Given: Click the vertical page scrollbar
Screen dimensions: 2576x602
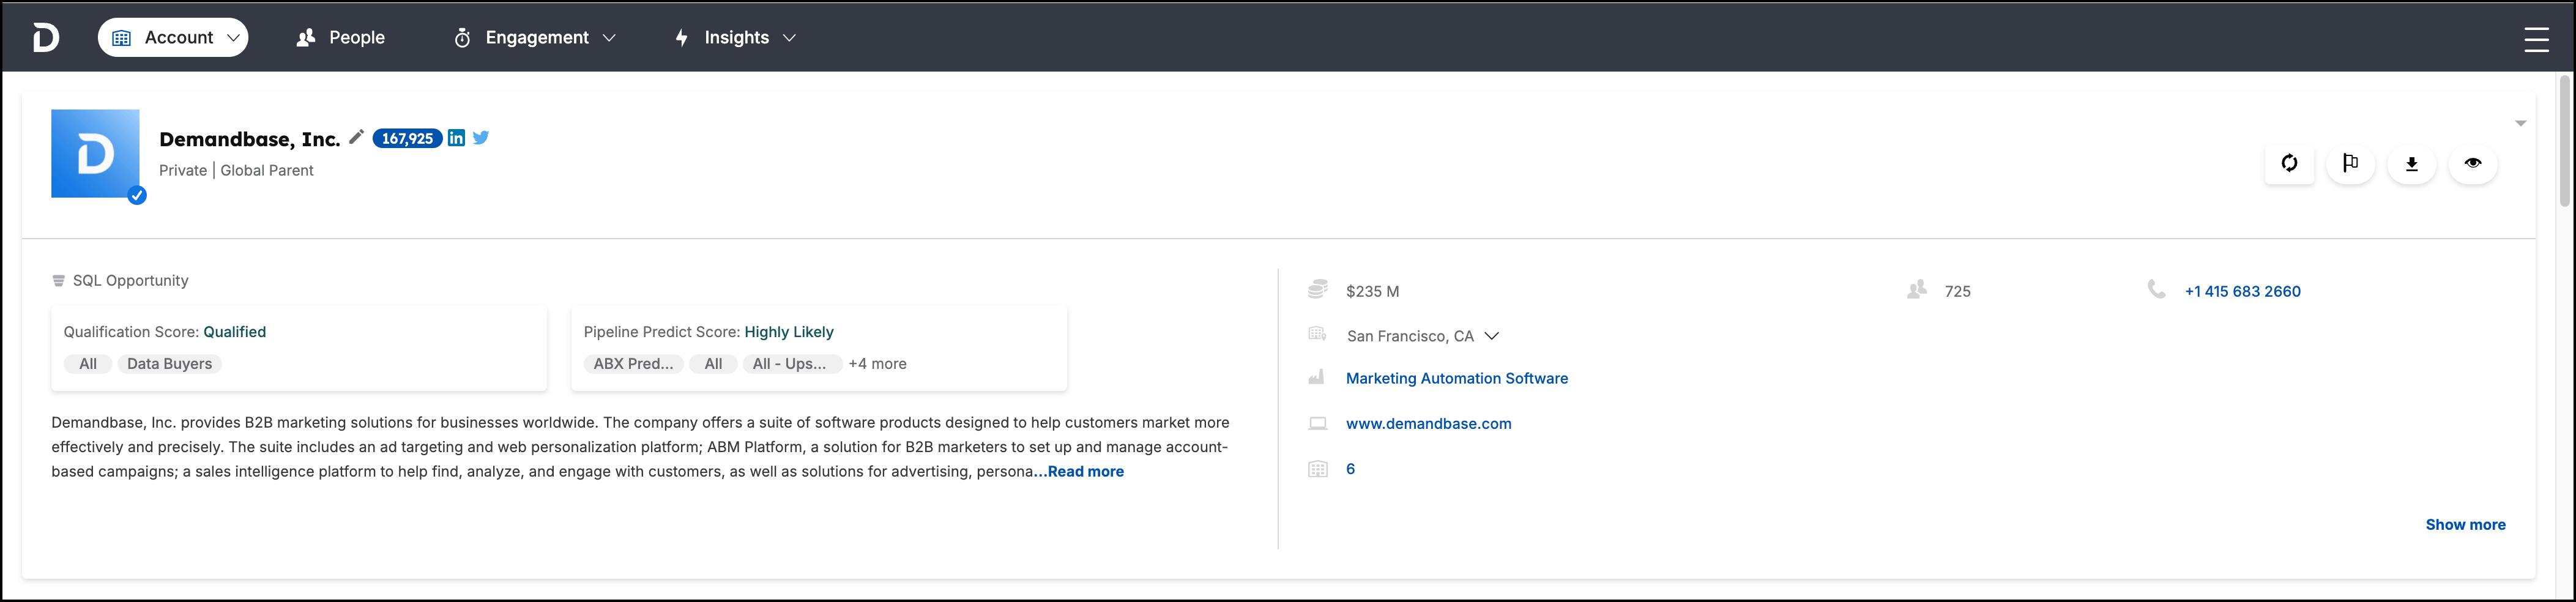Looking at the screenshot, I should pos(2564,140).
